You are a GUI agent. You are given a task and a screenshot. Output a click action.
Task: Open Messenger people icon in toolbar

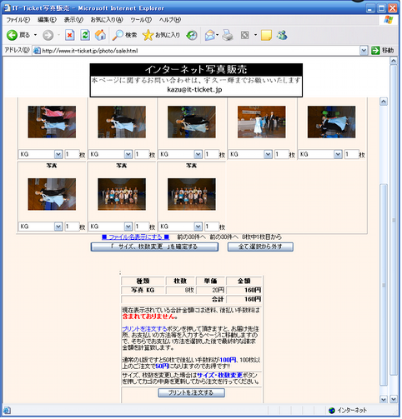click(x=282, y=35)
